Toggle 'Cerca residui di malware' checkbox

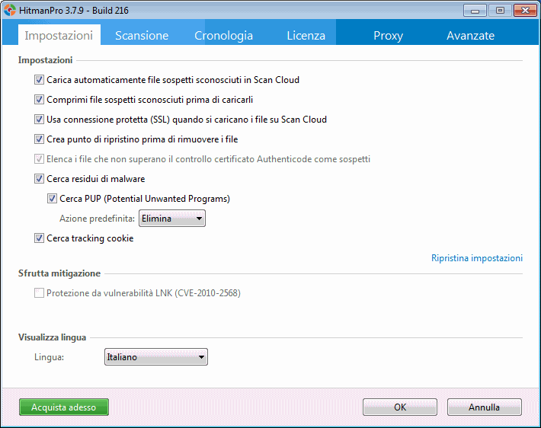click(39, 179)
